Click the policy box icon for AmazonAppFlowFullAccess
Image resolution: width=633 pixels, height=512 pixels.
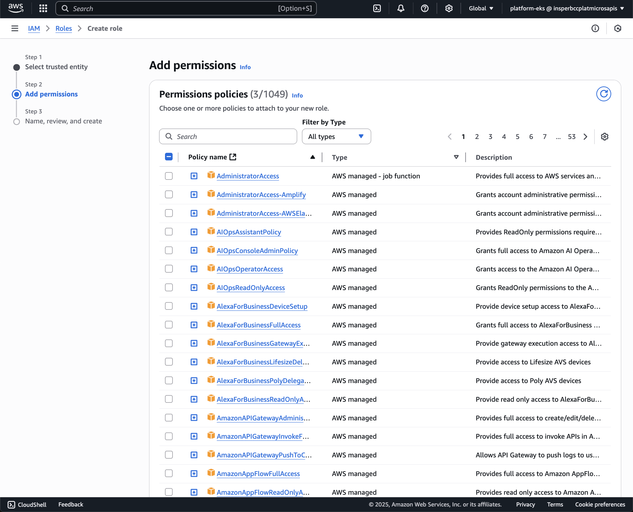[211, 473]
